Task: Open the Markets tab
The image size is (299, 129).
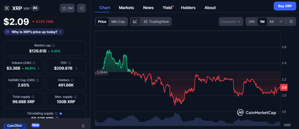Action: point(126,8)
